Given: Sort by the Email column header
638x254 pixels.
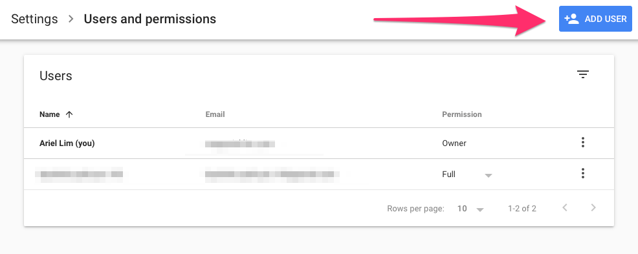Looking at the screenshot, I should click(x=215, y=114).
